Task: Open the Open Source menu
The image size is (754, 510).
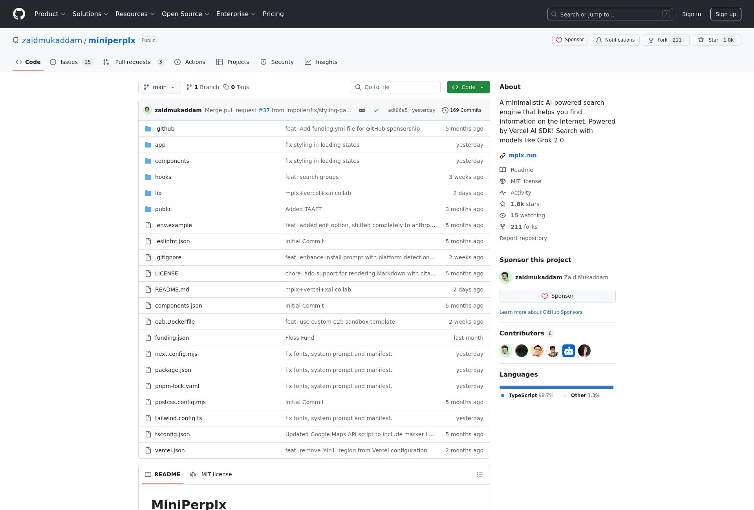Action: [185, 14]
